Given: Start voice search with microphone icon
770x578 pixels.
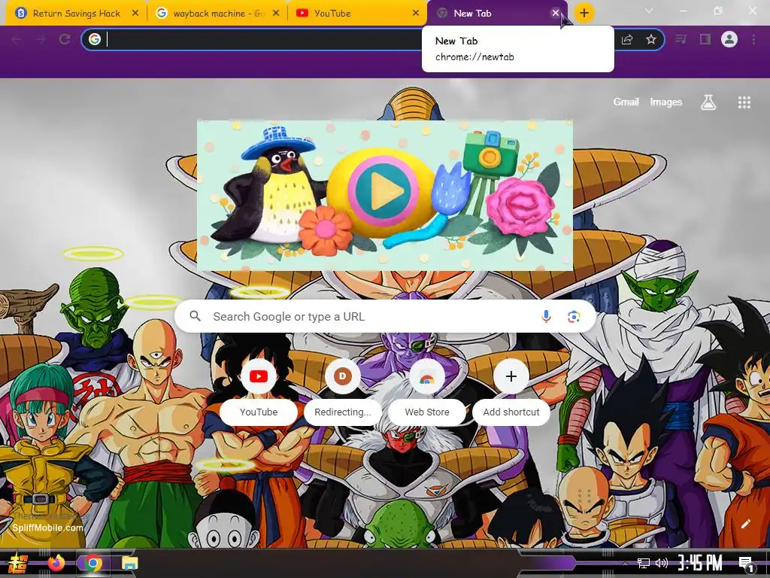Looking at the screenshot, I should tap(546, 317).
